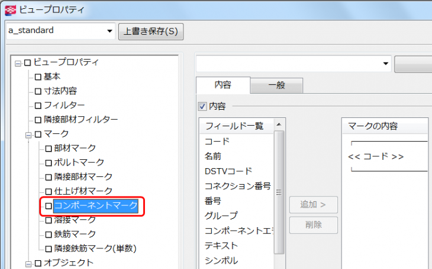Check the ボルトマーク checkbox
Viewport: 432px width, 269px height.
tap(49, 163)
